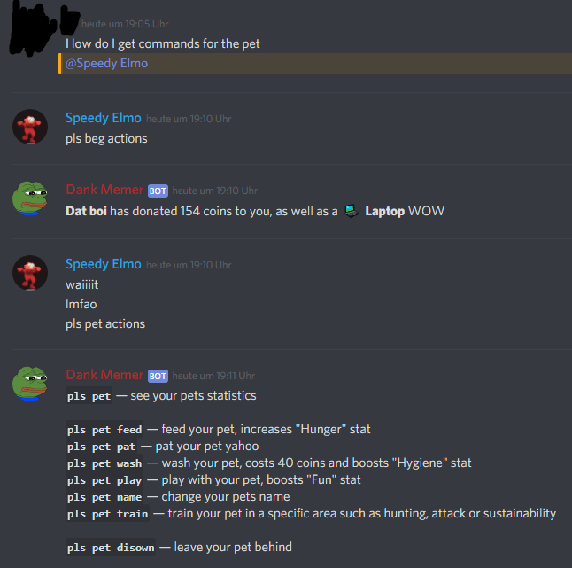Click Speedy Elmo username above 'pls beg actions'

[x=104, y=118]
